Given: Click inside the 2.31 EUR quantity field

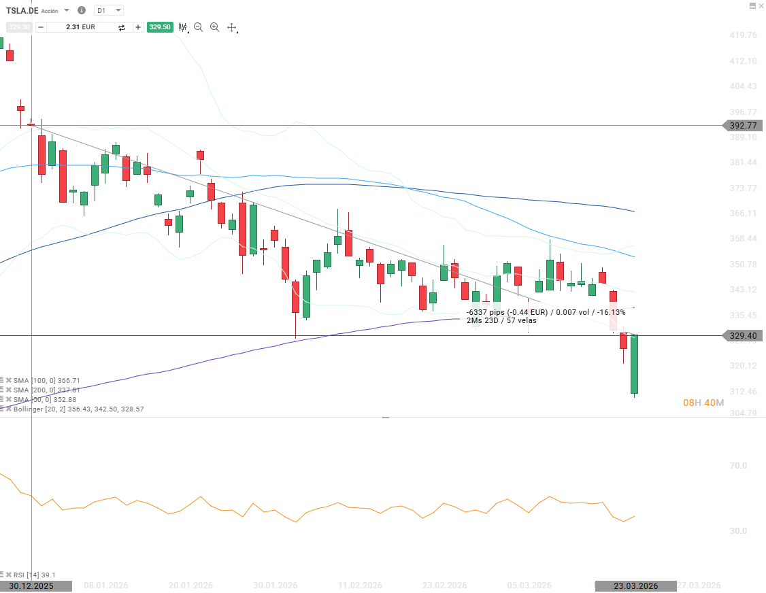Looking at the screenshot, I should point(80,27).
